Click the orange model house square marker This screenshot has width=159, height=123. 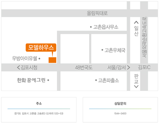click(52, 60)
